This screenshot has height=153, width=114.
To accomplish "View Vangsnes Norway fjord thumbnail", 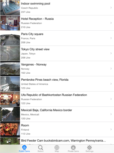I will coord(10,69).
